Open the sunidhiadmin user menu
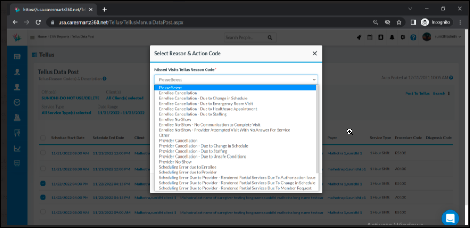The width and height of the screenshot is (470, 228). 441,37
